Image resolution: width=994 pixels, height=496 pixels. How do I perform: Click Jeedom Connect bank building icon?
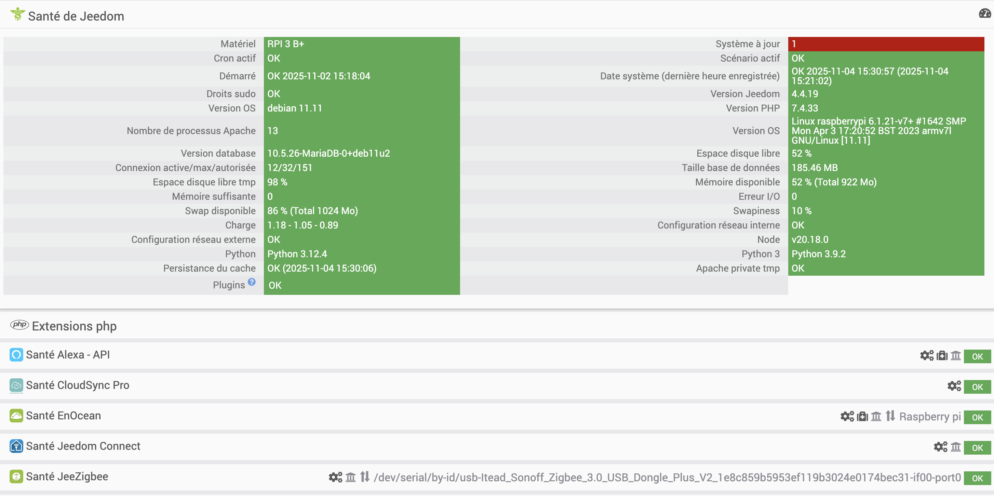[x=955, y=447]
